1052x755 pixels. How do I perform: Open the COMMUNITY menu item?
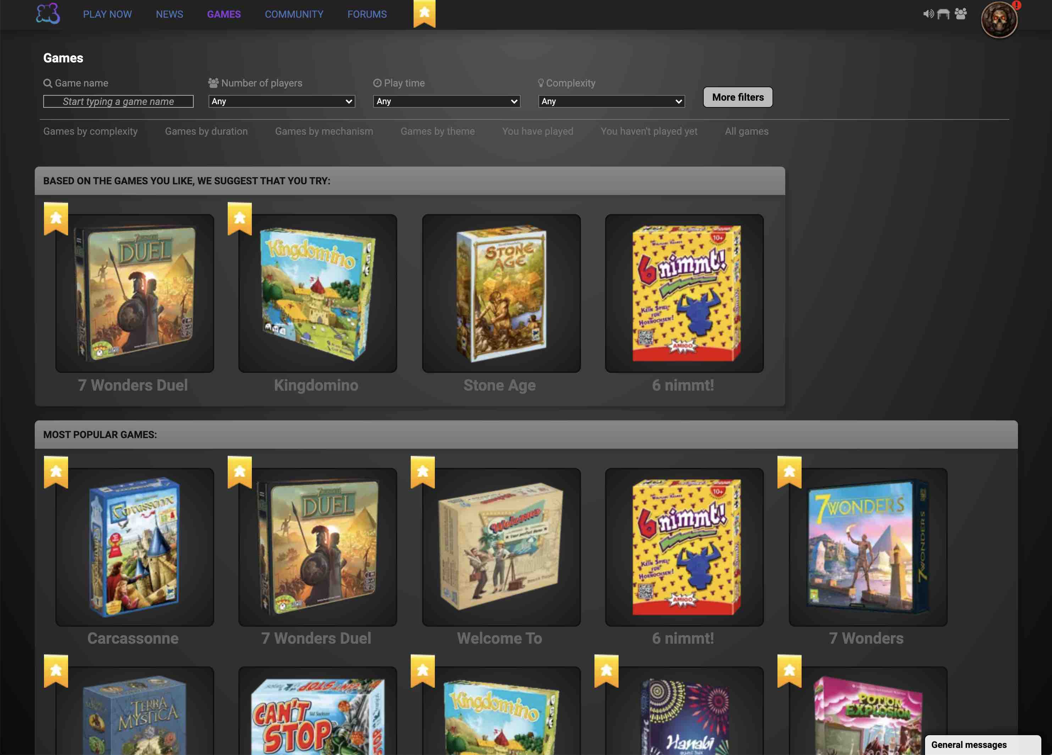click(294, 15)
